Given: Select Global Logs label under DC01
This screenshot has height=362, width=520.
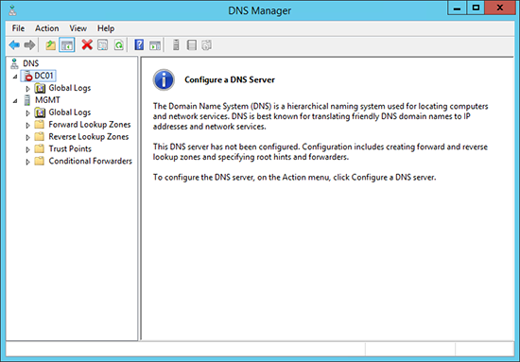Looking at the screenshot, I should [70, 88].
